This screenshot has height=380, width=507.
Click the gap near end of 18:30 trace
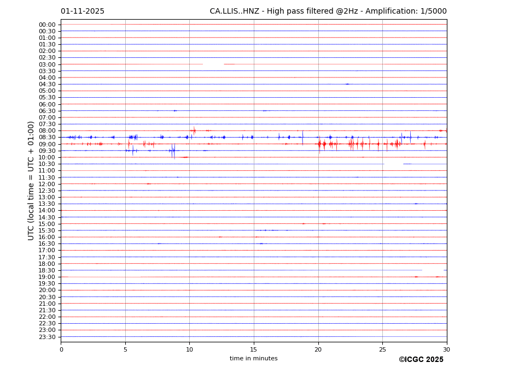click(x=433, y=270)
